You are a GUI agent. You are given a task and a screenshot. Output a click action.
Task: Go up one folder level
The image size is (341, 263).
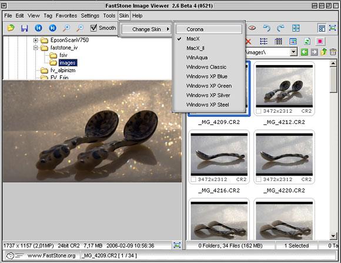pyautogui.click(x=323, y=52)
